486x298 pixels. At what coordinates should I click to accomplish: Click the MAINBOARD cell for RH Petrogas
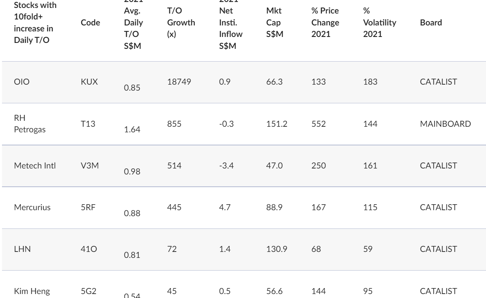[446, 124]
